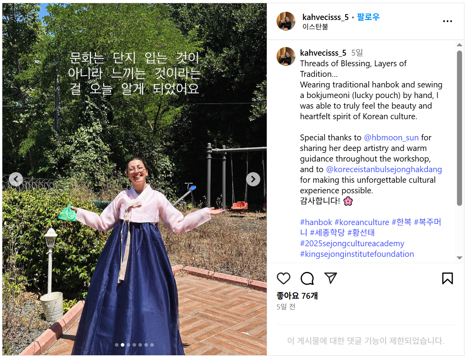This screenshot has width=466, height=358.
Task: Open the #2025sejongcultureacademy hashtag
Action: (352, 244)
